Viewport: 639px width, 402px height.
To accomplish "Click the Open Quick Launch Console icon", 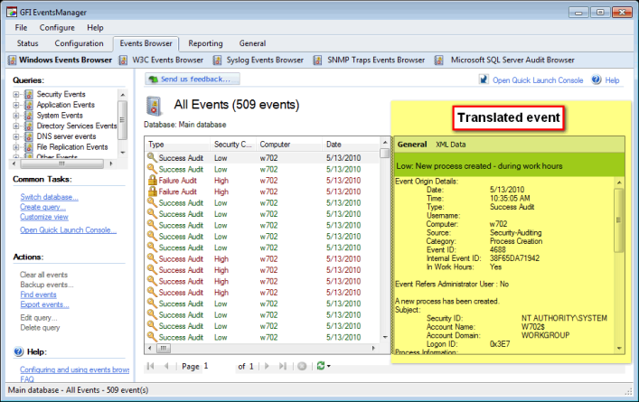I will [484, 79].
